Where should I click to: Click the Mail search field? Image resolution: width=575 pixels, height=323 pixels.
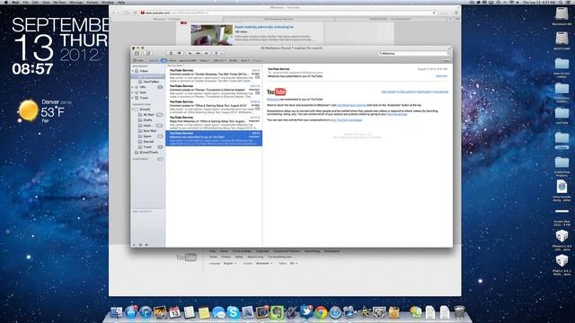click(x=414, y=54)
